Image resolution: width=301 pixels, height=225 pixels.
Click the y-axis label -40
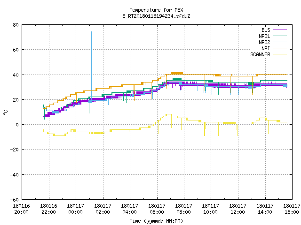15,175
